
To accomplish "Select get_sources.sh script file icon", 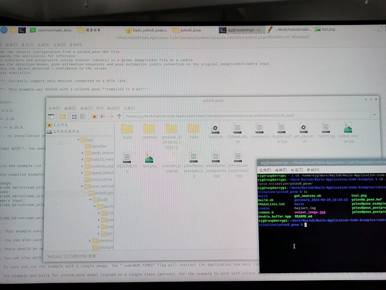I will click(304, 128).
